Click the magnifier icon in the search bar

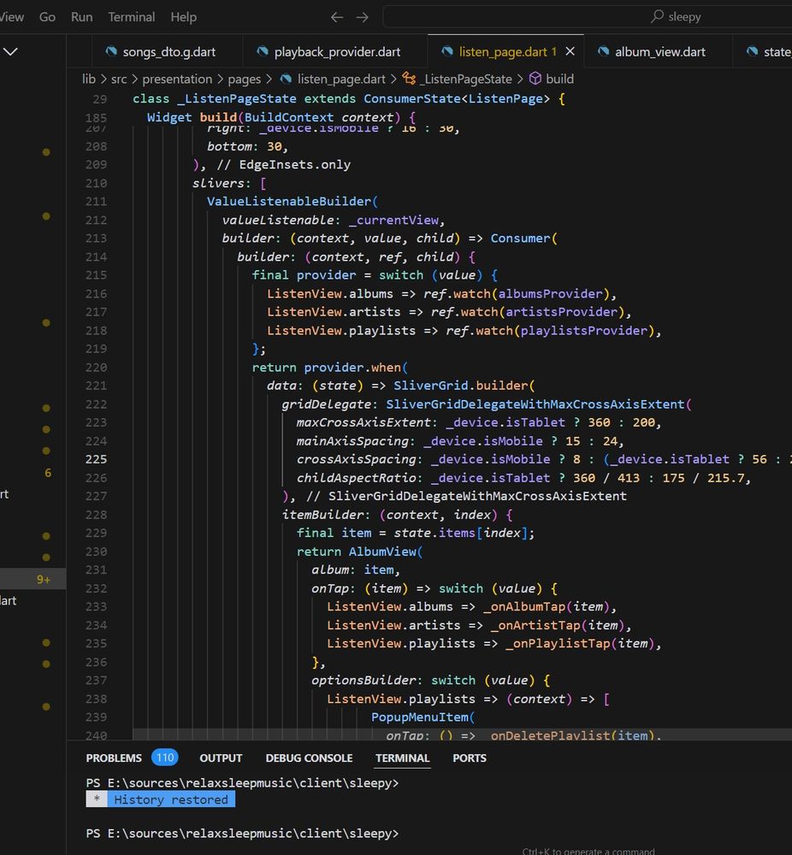click(657, 16)
